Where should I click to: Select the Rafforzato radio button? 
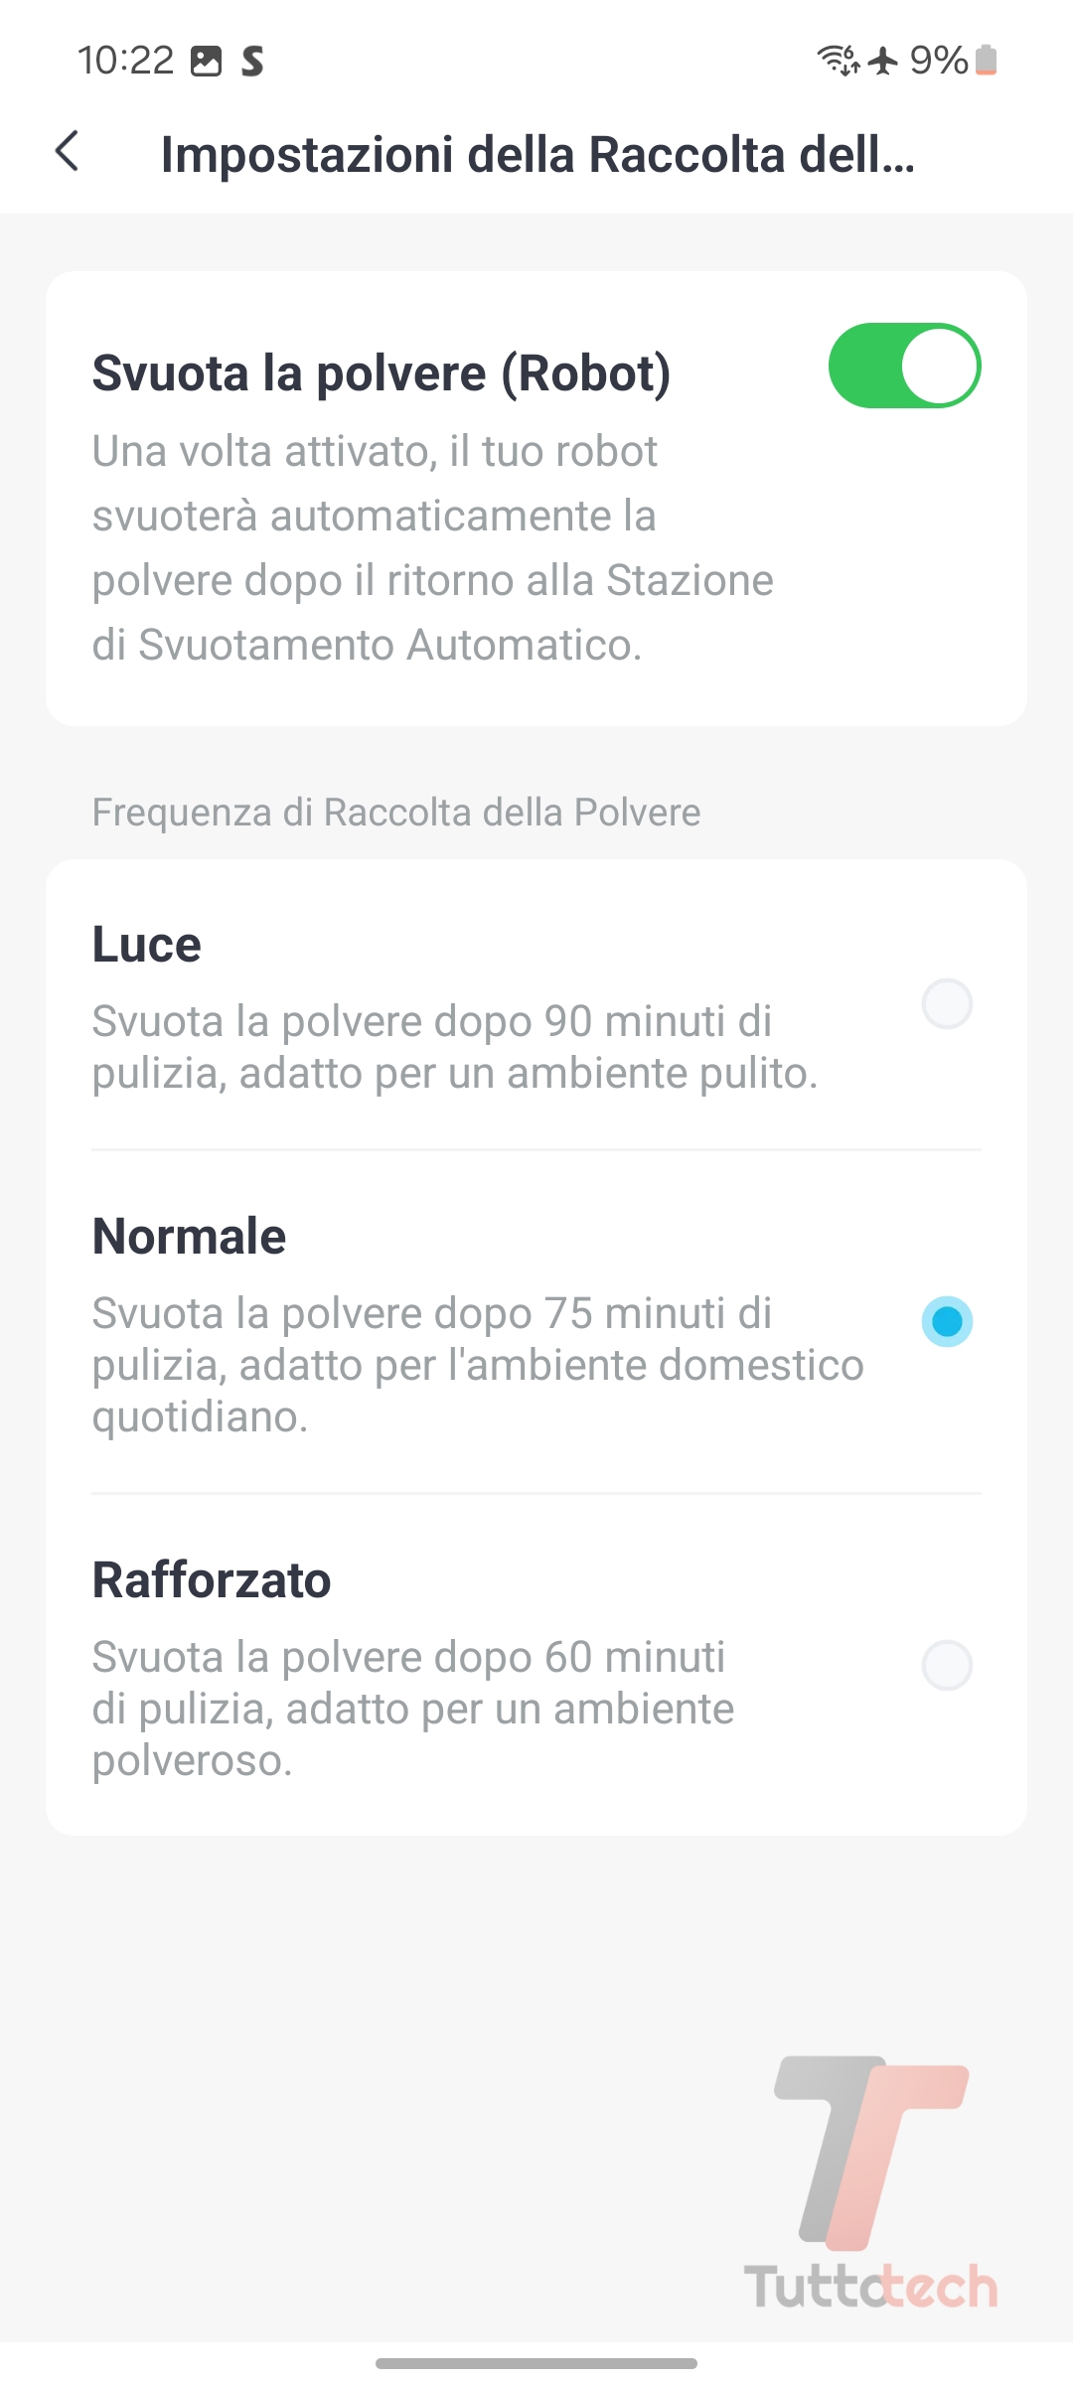[947, 1666]
